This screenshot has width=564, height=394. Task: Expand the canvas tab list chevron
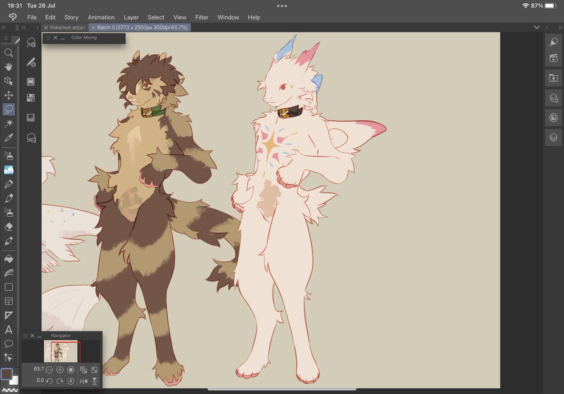point(537,28)
